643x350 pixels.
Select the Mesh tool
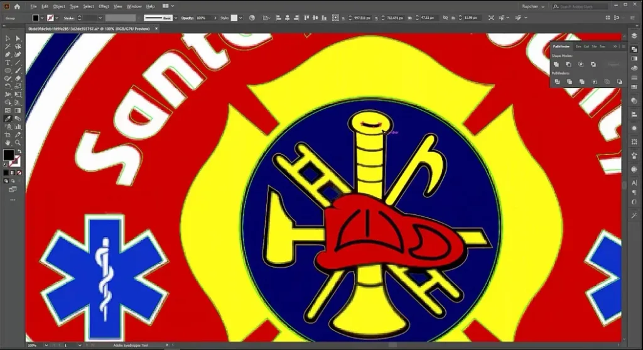[8, 111]
